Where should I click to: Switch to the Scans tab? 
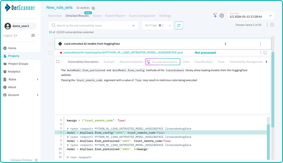pyautogui.click(x=97, y=16)
